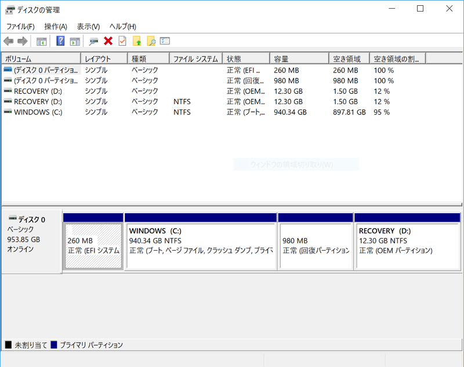
Task: Click the drive icon beside ディスク 0 label
Action: tap(12, 218)
